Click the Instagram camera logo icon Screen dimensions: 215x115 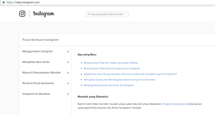point(22,14)
